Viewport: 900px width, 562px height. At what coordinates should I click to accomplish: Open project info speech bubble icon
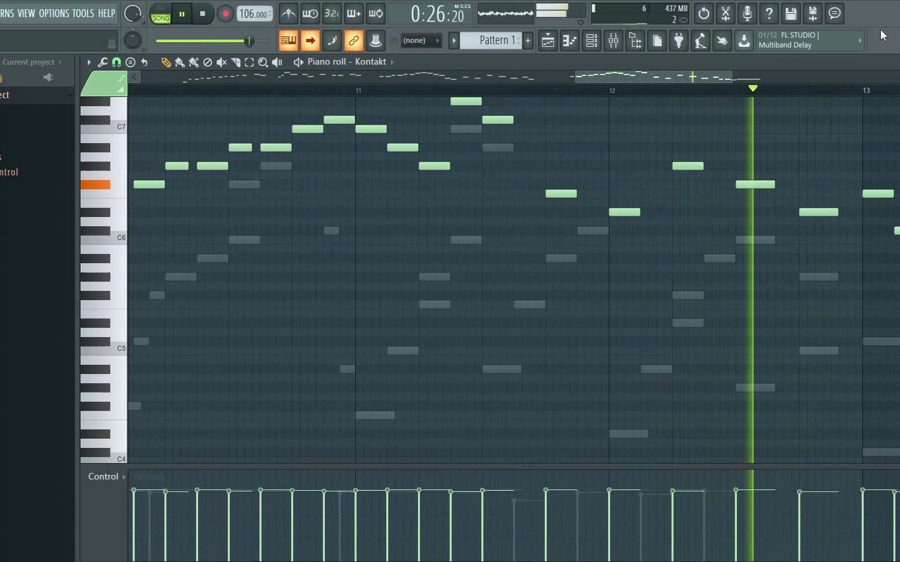(835, 13)
